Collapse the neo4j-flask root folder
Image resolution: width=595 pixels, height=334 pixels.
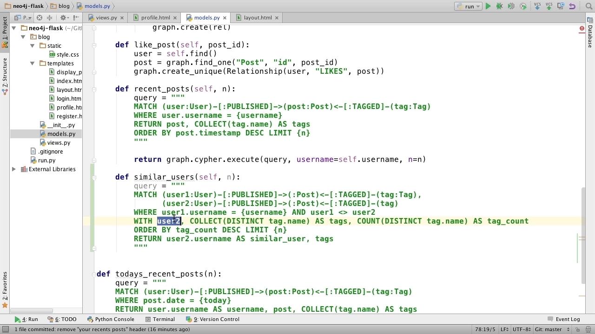point(14,28)
